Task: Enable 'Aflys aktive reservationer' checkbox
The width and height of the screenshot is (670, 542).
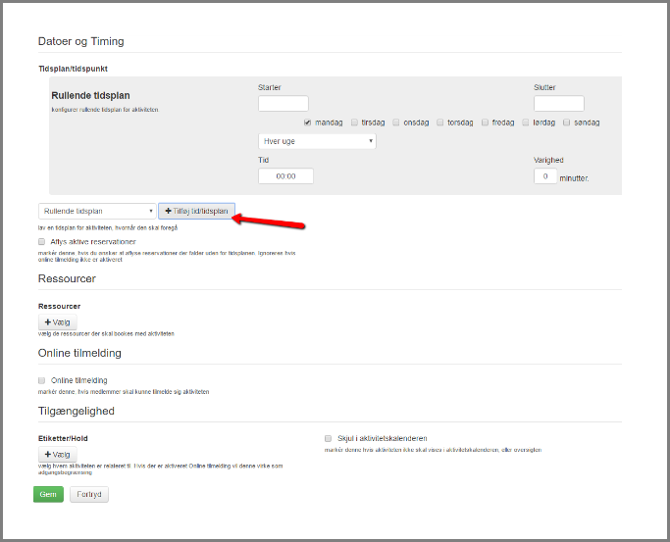Action: pos(42,241)
